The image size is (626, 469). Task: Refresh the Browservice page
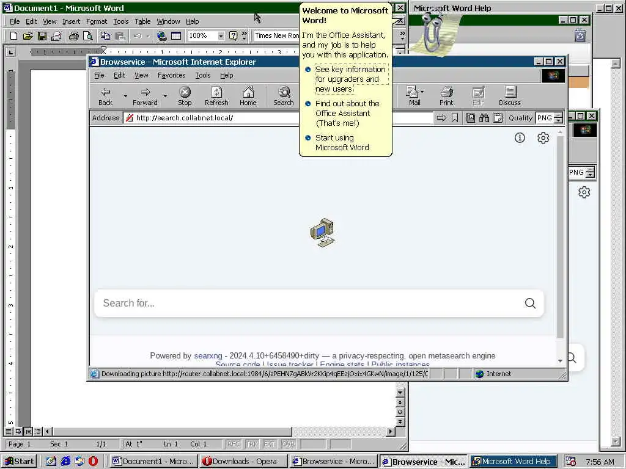click(x=216, y=96)
